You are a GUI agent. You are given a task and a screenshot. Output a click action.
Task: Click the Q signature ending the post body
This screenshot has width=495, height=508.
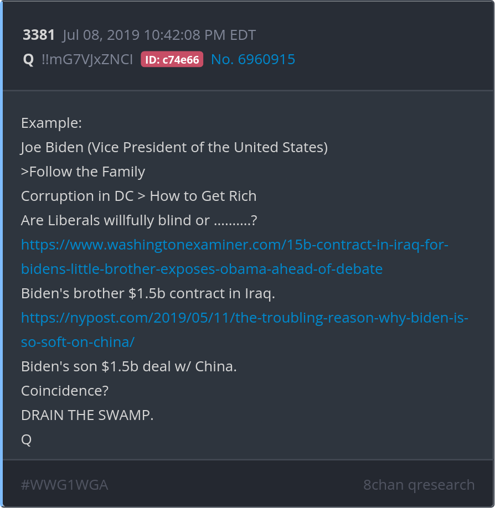(27, 439)
